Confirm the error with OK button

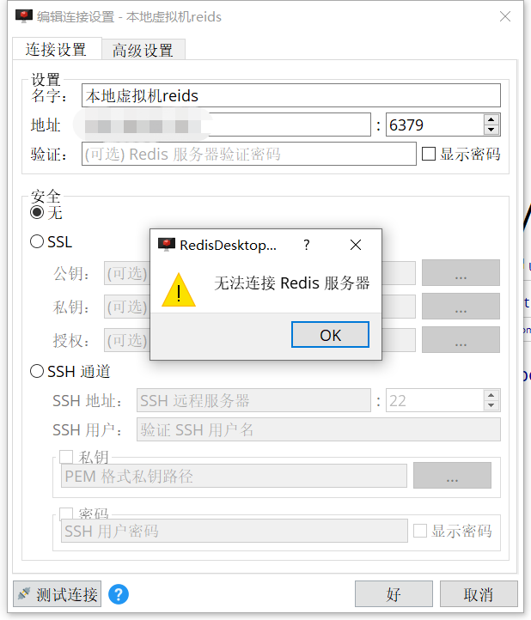point(331,335)
